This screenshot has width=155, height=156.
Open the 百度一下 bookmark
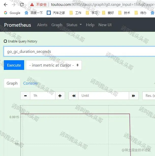(34, 13)
